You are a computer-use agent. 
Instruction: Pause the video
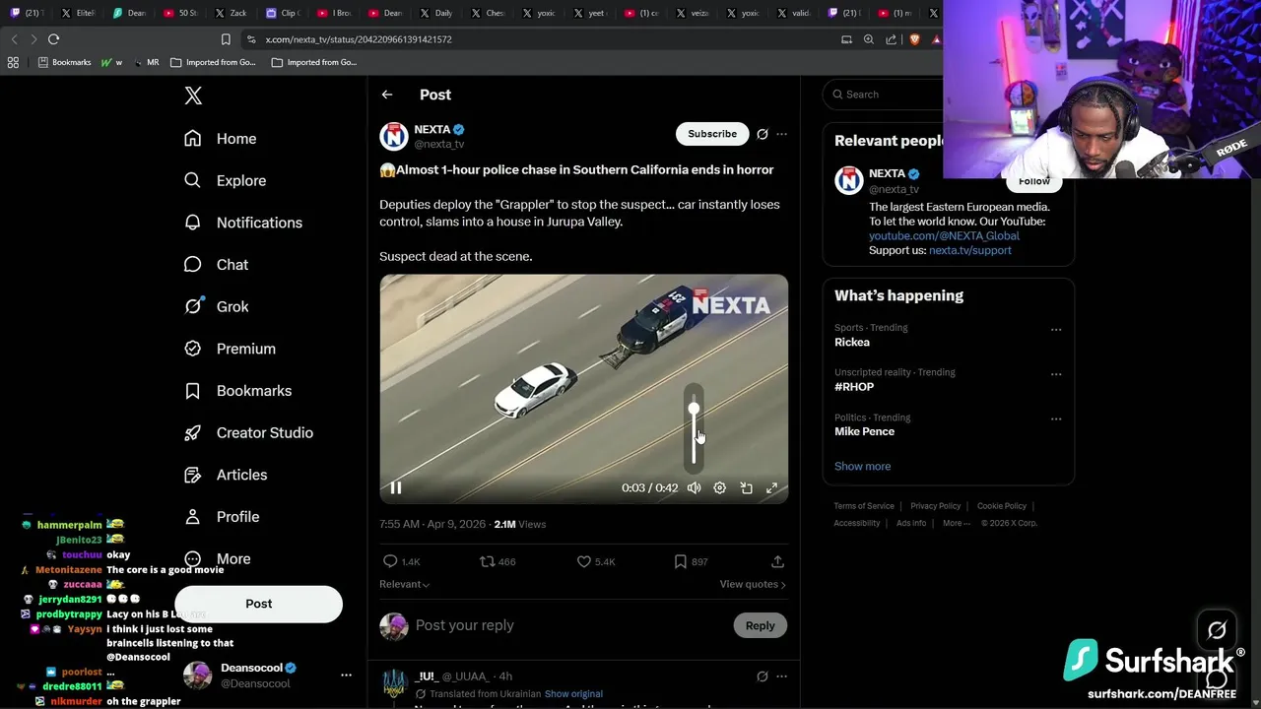pos(396,487)
